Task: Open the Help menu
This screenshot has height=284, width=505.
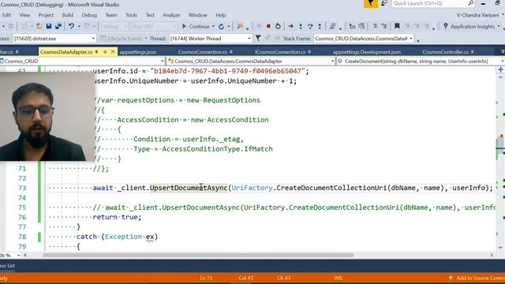Action: (x=221, y=15)
